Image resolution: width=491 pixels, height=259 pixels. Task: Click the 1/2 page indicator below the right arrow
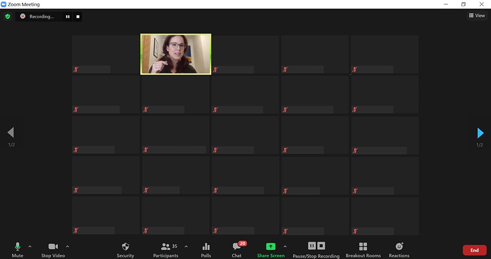[480, 145]
